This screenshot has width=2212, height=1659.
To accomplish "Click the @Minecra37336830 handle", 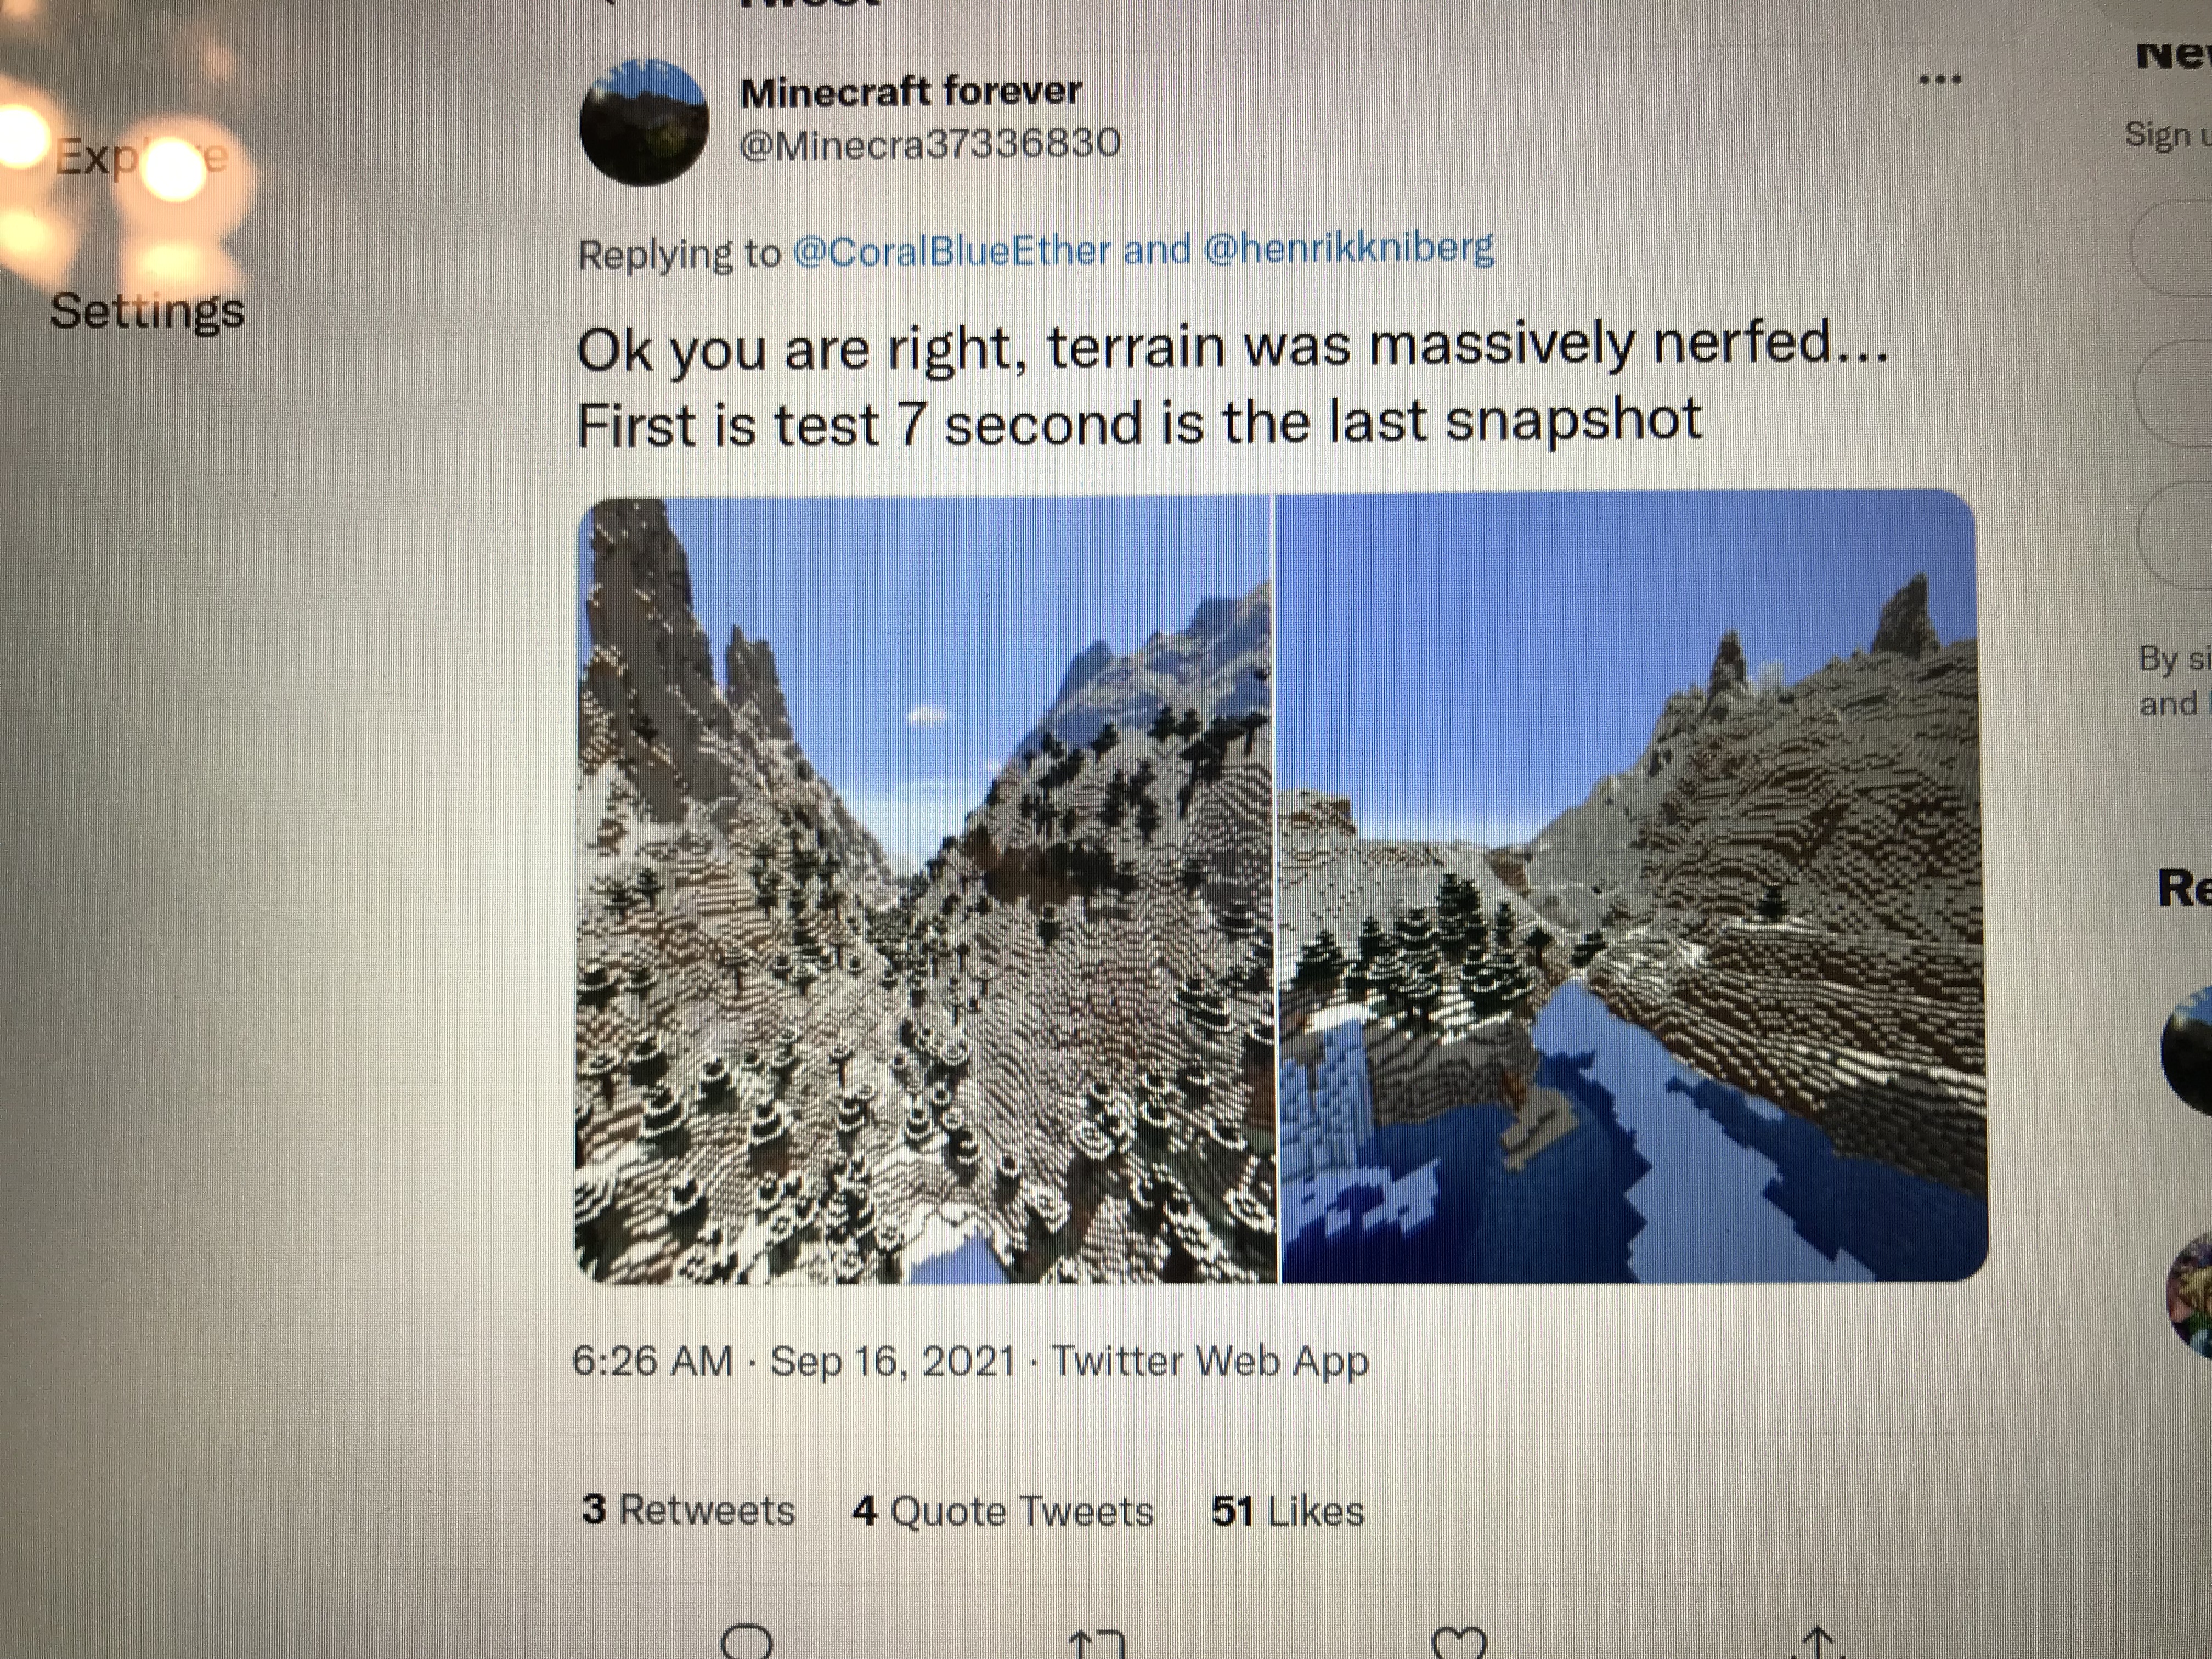I will pyautogui.click(x=930, y=145).
